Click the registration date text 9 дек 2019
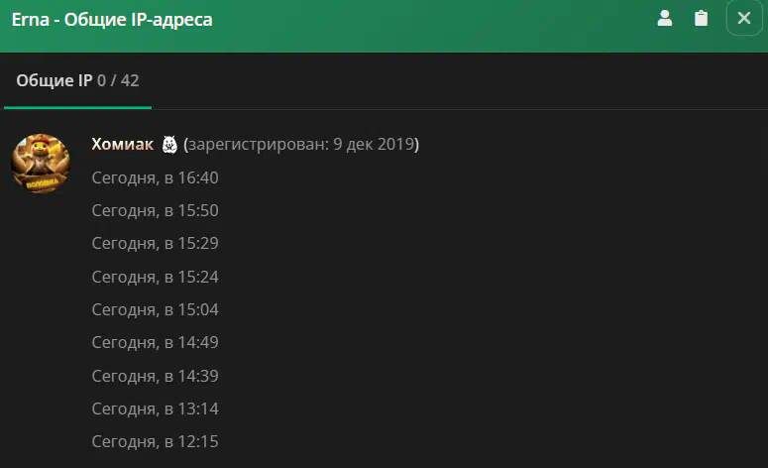This screenshot has height=468, width=768. coord(374,144)
